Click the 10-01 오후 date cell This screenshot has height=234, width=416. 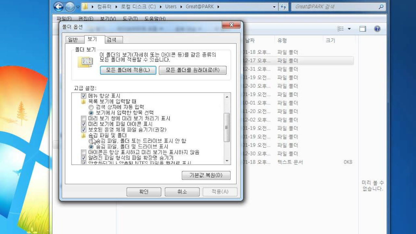pos(257,103)
